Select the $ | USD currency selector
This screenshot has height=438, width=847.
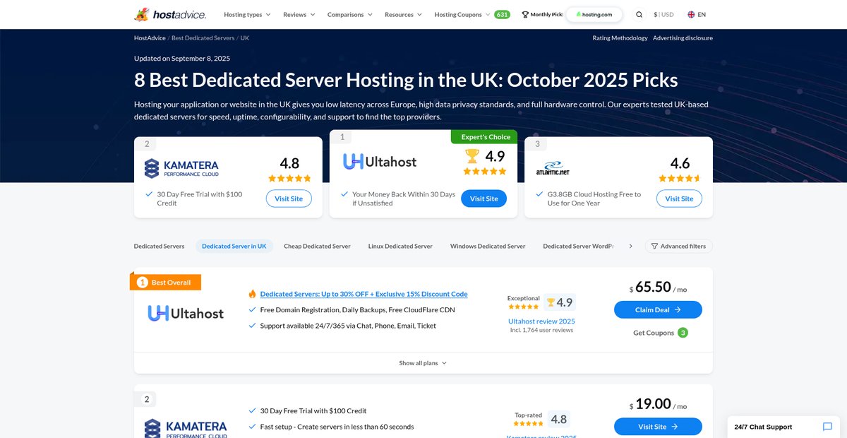pyautogui.click(x=663, y=14)
